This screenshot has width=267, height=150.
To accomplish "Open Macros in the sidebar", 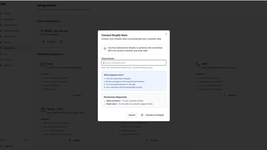I will tap(7, 42).
